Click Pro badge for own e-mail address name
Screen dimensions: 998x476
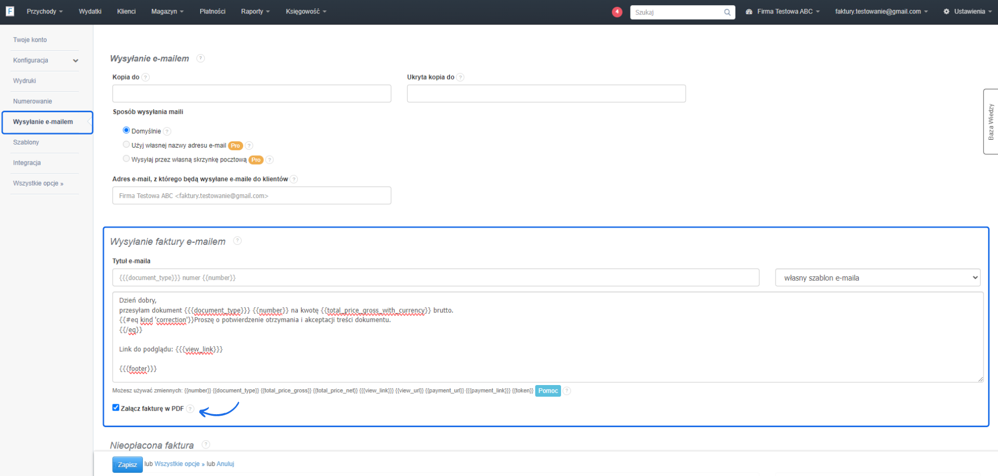coord(235,146)
